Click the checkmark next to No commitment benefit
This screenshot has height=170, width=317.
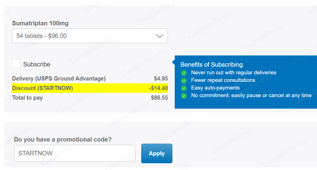coord(184,96)
